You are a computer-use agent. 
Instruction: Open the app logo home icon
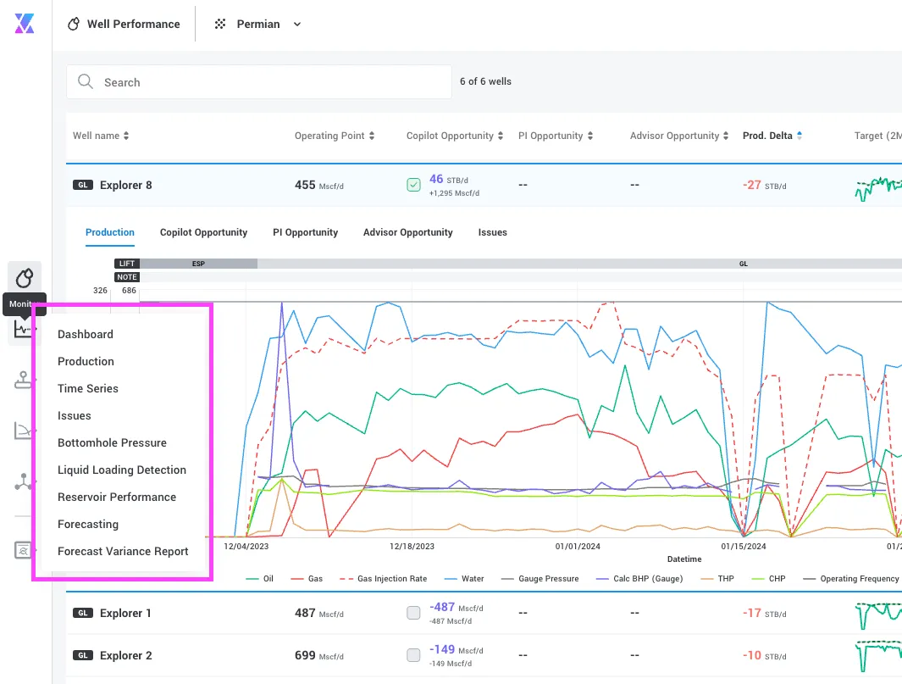(25, 24)
